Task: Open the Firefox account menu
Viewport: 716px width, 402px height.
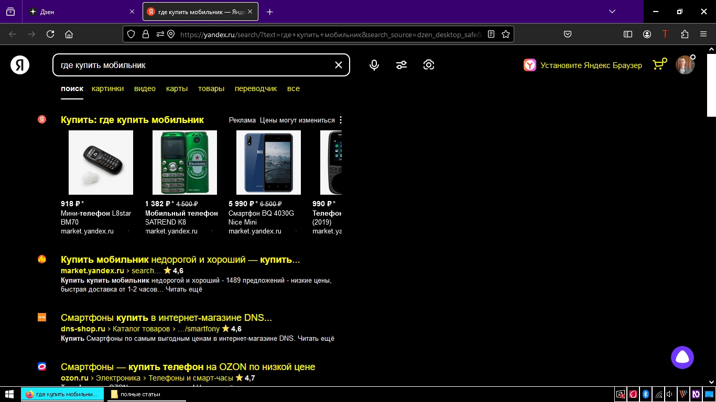Action: pos(647,34)
